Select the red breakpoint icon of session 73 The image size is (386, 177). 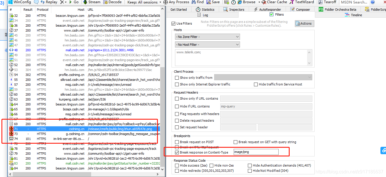coord(11,134)
